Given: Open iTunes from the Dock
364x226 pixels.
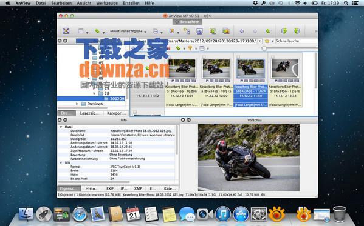Looking at the screenshot, I should pyautogui.click(x=223, y=214).
